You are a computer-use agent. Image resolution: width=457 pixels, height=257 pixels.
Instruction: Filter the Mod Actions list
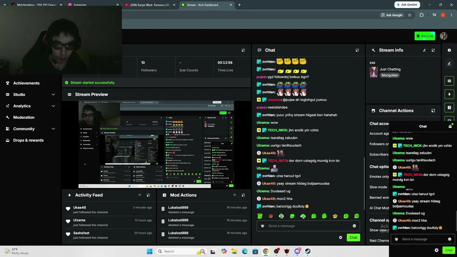(x=235, y=195)
